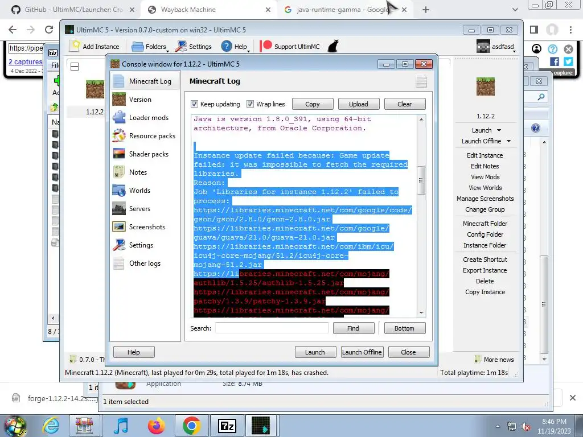The height and width of the screenshot is (437, 583).
Task: Click log scrollbar down arrow
Action: pos(421,313)
